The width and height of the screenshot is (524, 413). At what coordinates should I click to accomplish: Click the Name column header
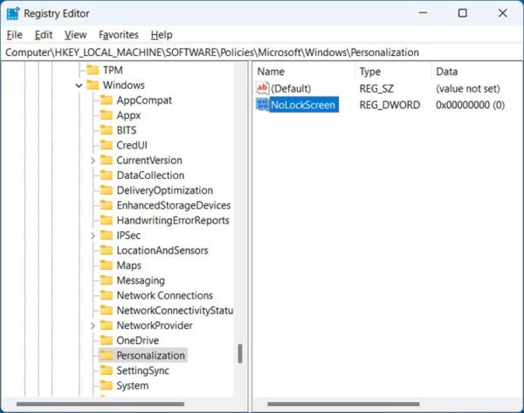pyautogui.click(x=272, y=72)
